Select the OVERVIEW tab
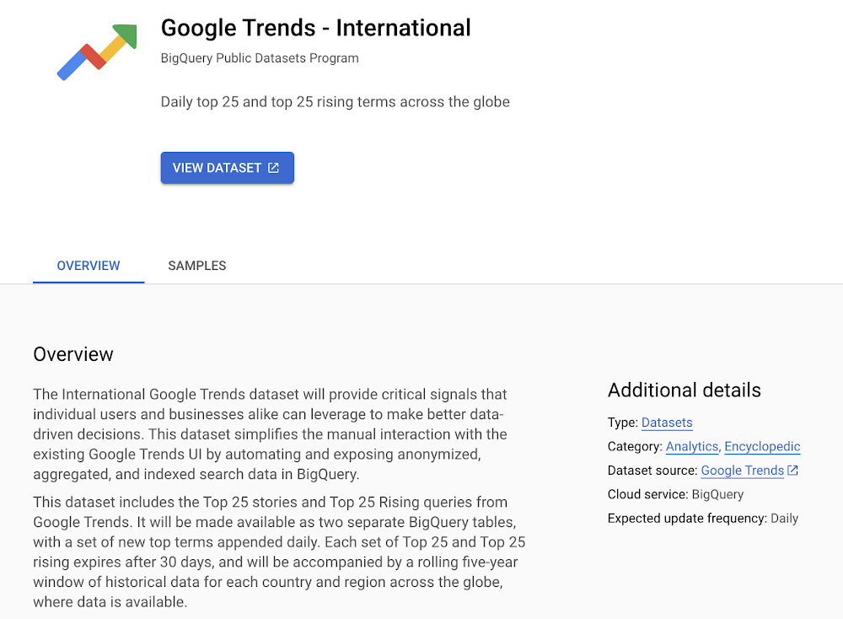This screenshot has height=619, width=843. pos(88,266)
